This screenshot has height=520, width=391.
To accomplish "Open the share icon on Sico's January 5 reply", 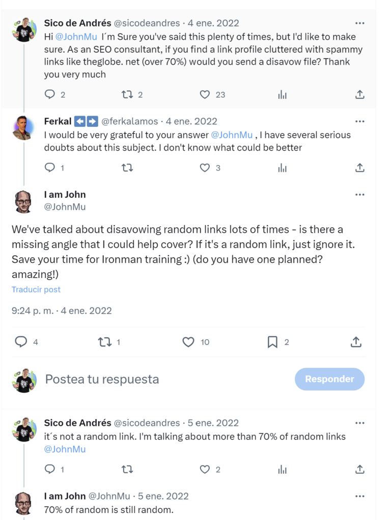I will (360, 469).
